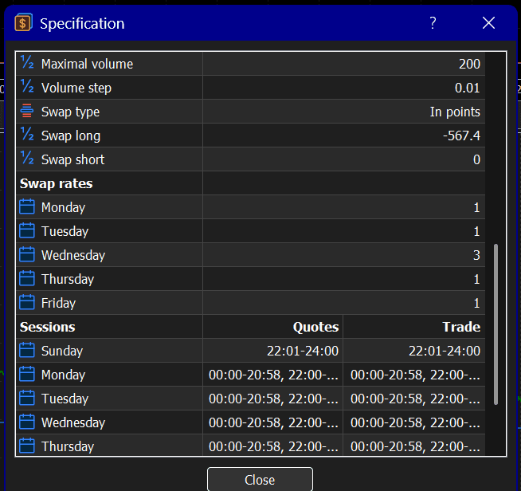This screenshot has width=521, height=491.
Task: Select the Tuesday swap rate value 1
Action: coord(477,231)
